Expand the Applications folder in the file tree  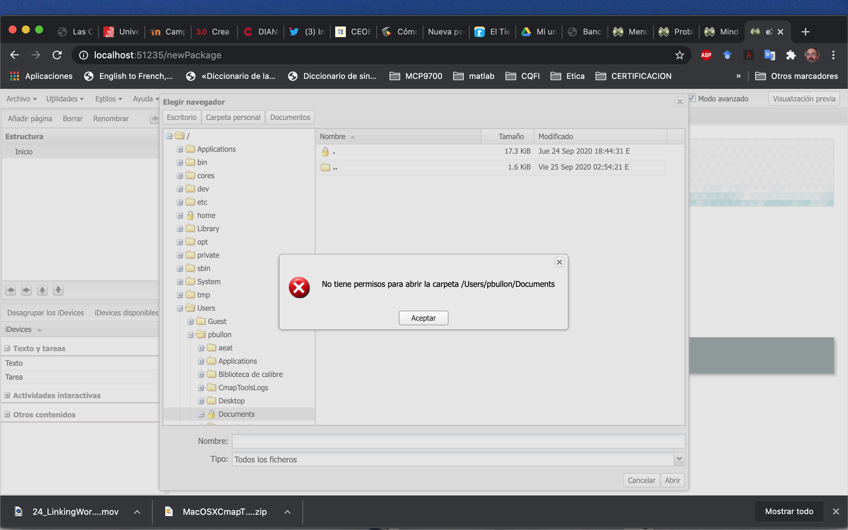point(180,149)
